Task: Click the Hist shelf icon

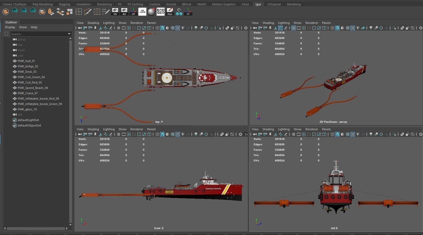Action: click(x=170, y=12)
